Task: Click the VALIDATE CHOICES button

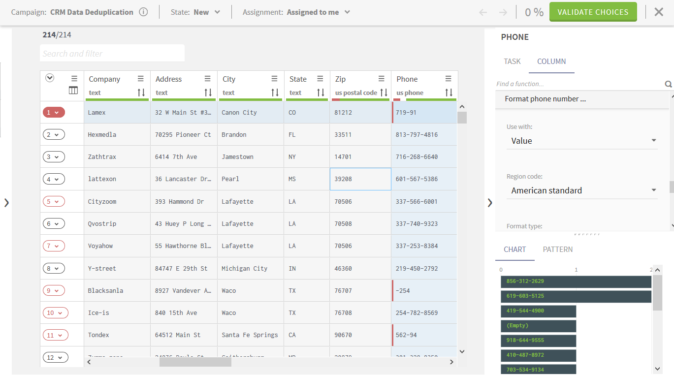Action: click(x=593, y=12)
